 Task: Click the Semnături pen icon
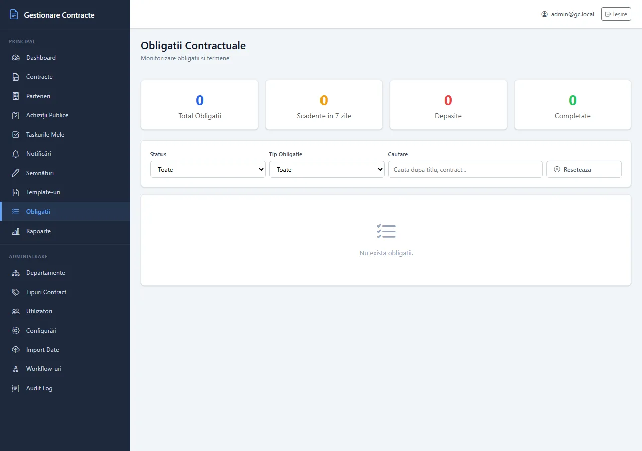click(16, 173)
